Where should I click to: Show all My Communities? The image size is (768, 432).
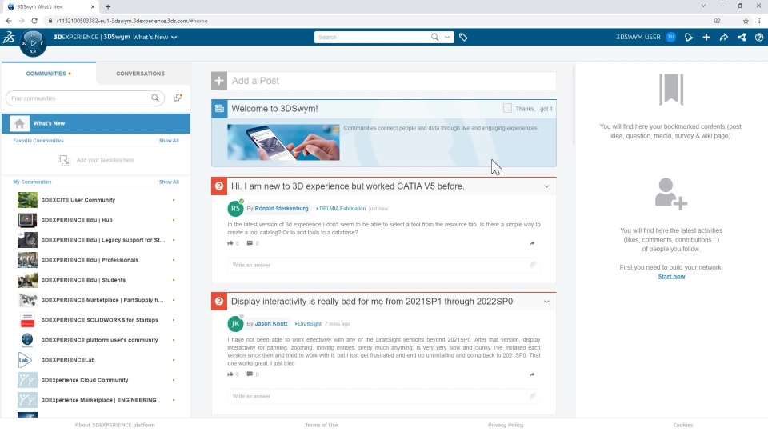pyautogui.click(x=169, y=182)
